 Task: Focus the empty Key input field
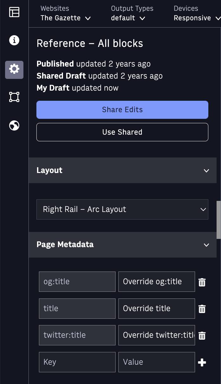tap(77, 362)
